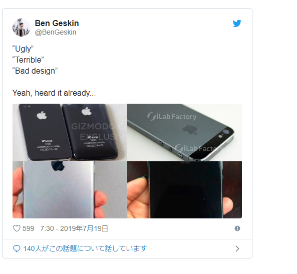View the iLab Factory iPhone 5 photo

pyautogui.click(x=184, y=132)
